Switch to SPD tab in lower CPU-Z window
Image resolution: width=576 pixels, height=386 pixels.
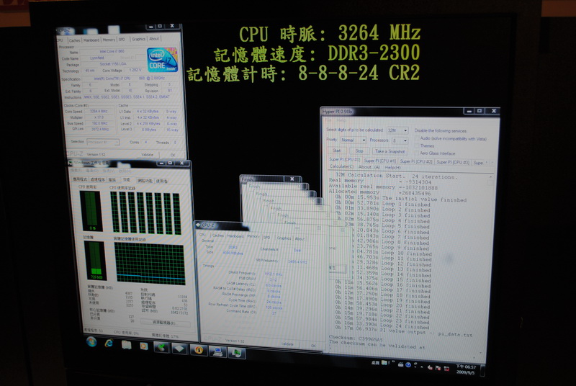[x=266, y=238]
